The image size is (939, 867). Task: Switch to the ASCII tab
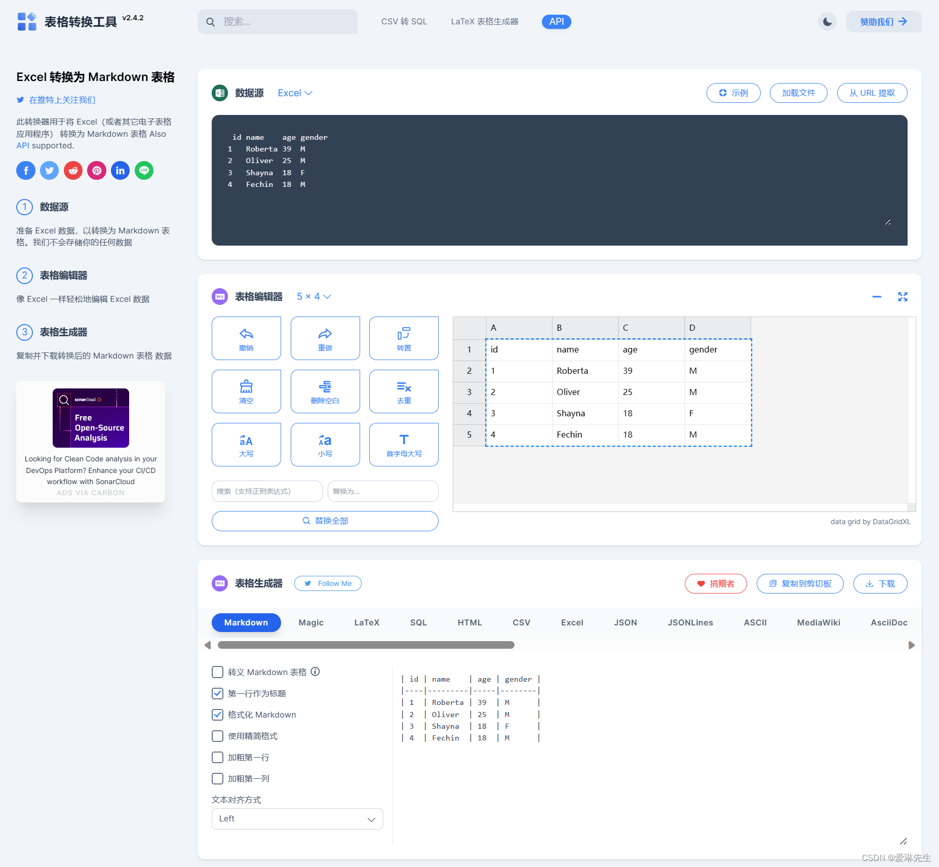pos(755,622)
